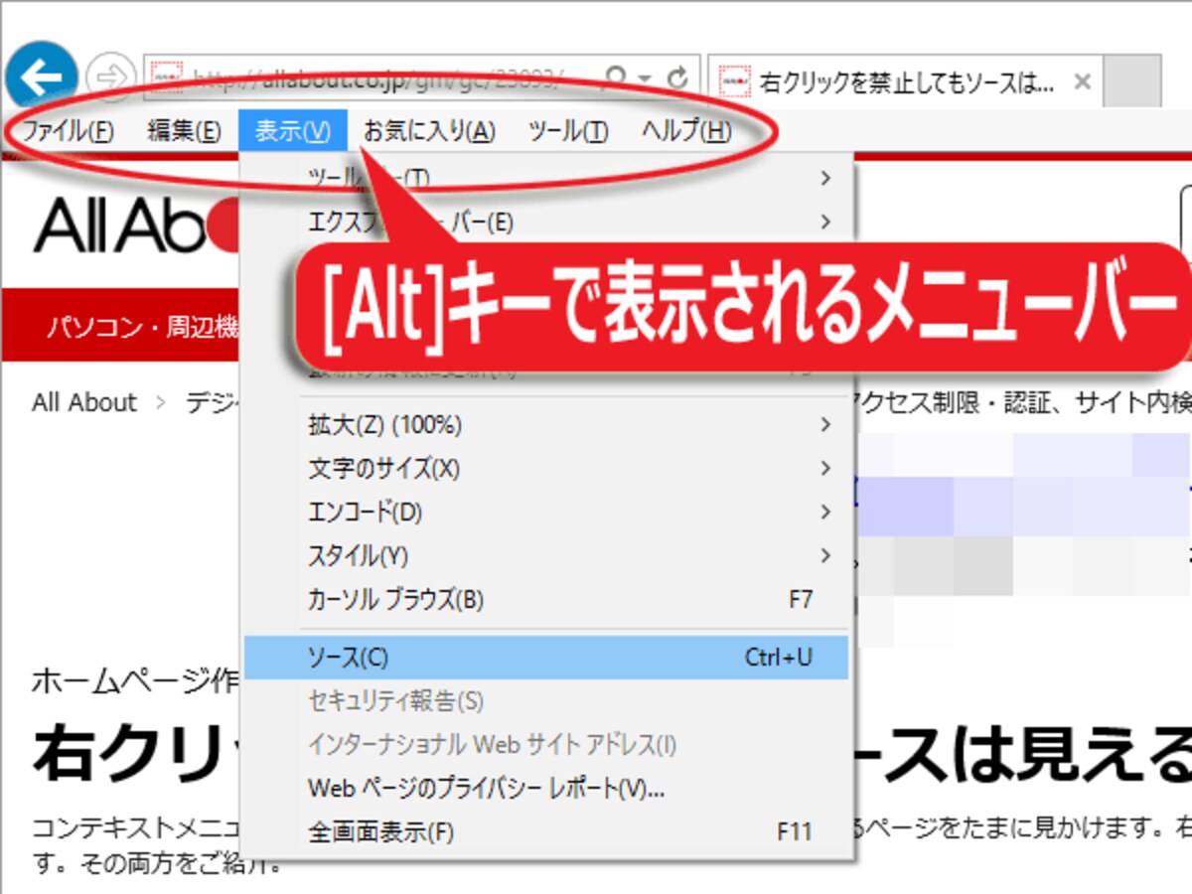Expand the スタイル(Y) submenu
Viewport: 1192px width, 894px height.
[x=546, y=555]
